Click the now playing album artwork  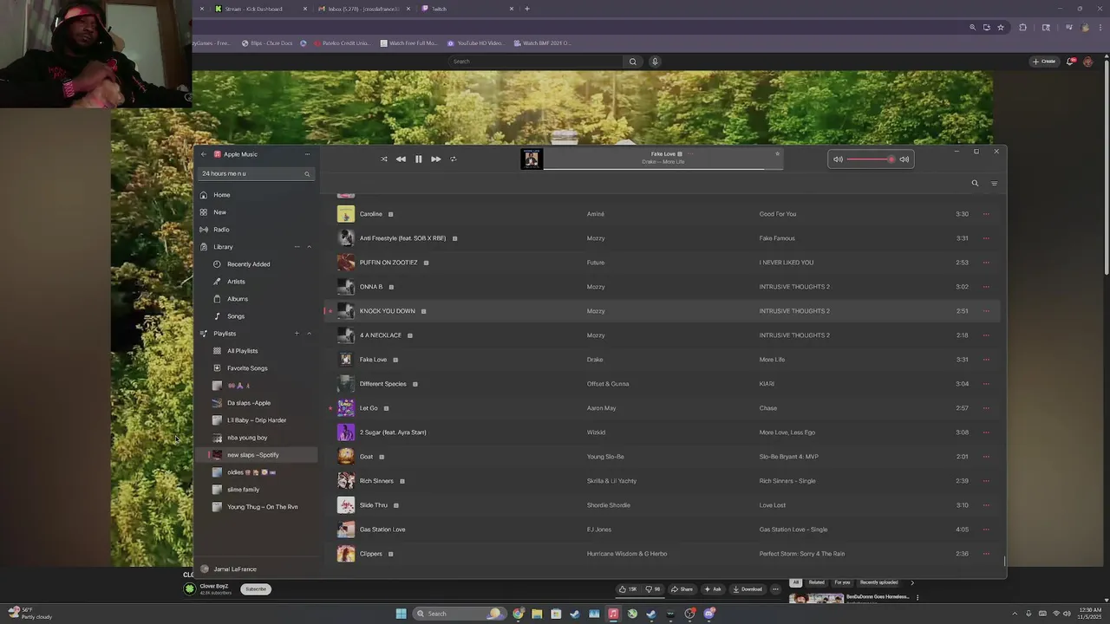pyautogui.click(x=532, y=159)
